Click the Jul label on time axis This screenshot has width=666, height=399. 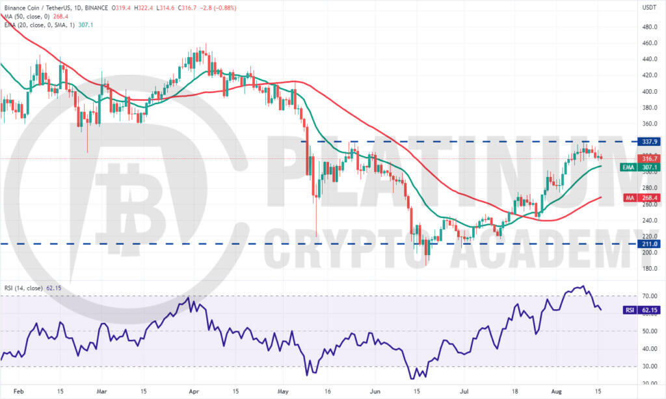(464, 391)
